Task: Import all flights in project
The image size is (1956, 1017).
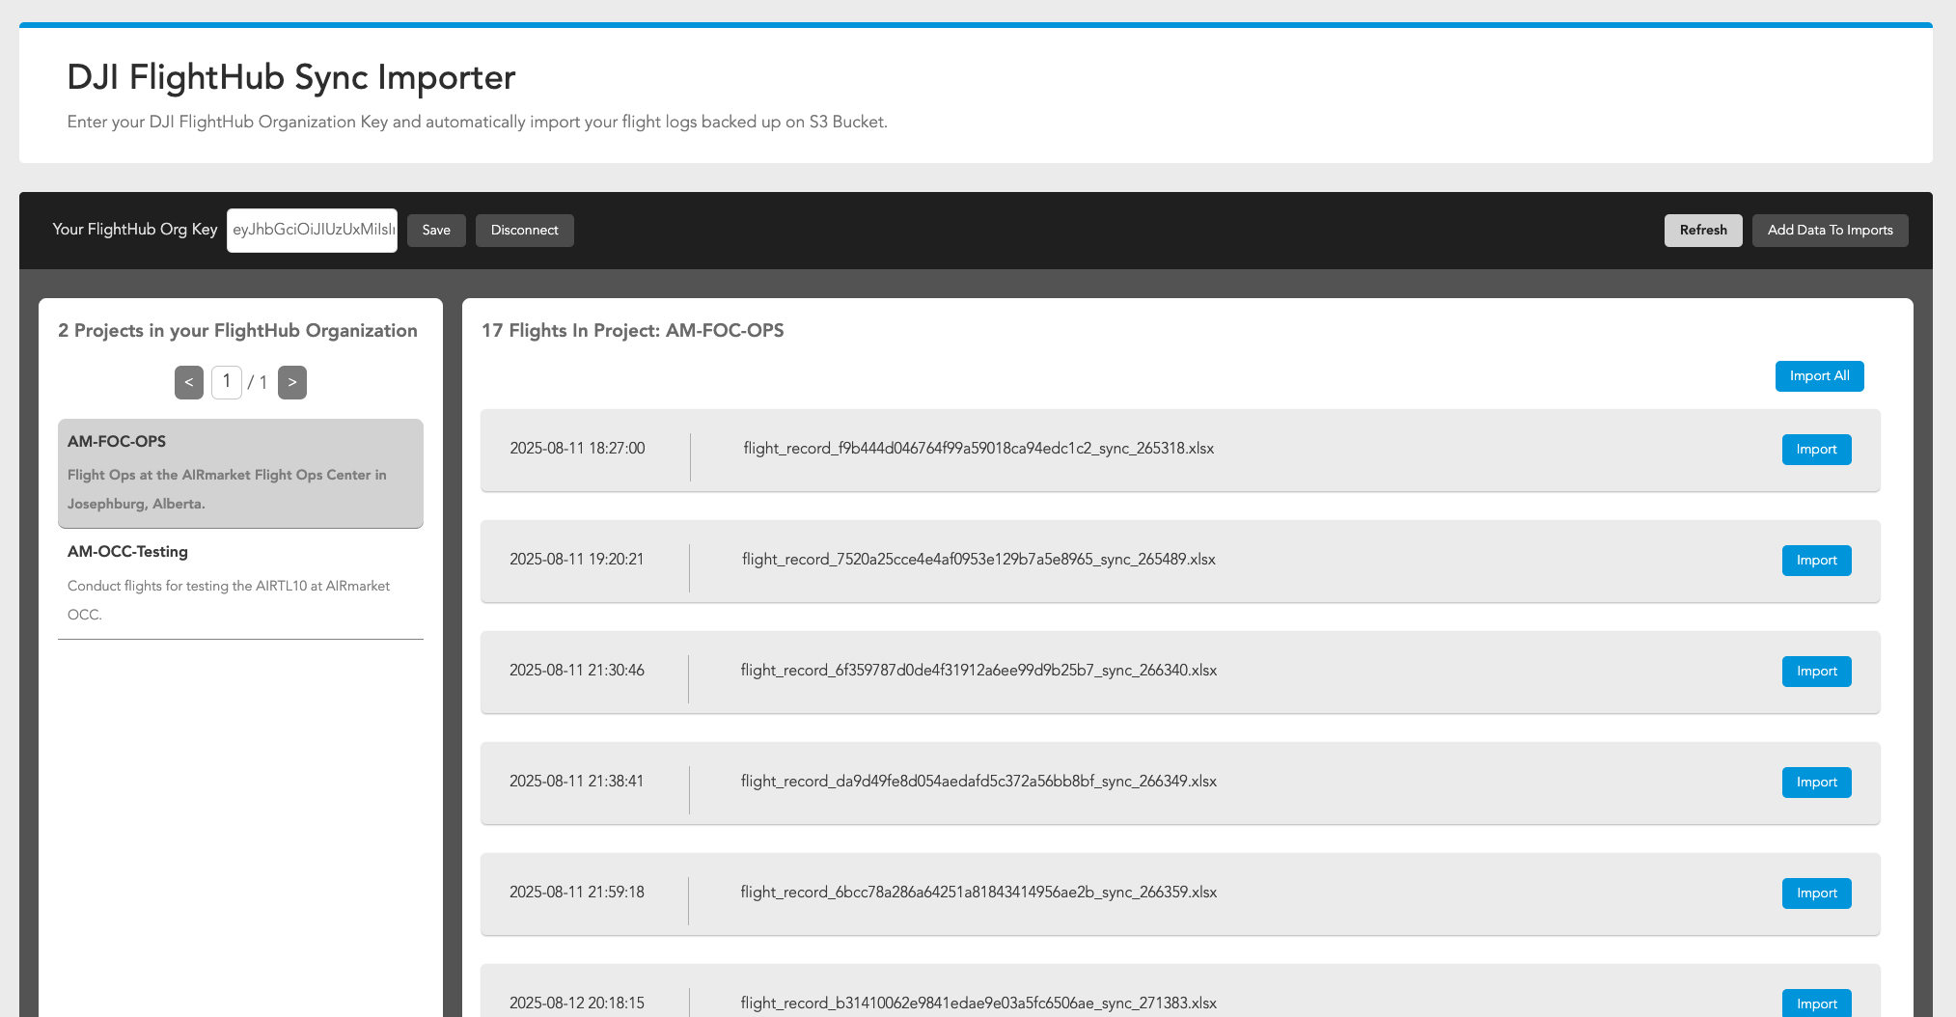Action: pos(1820,376)
